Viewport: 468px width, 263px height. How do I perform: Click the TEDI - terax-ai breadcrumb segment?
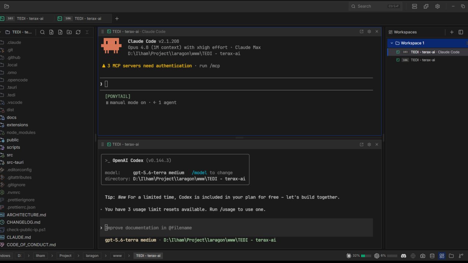(148, 256)
